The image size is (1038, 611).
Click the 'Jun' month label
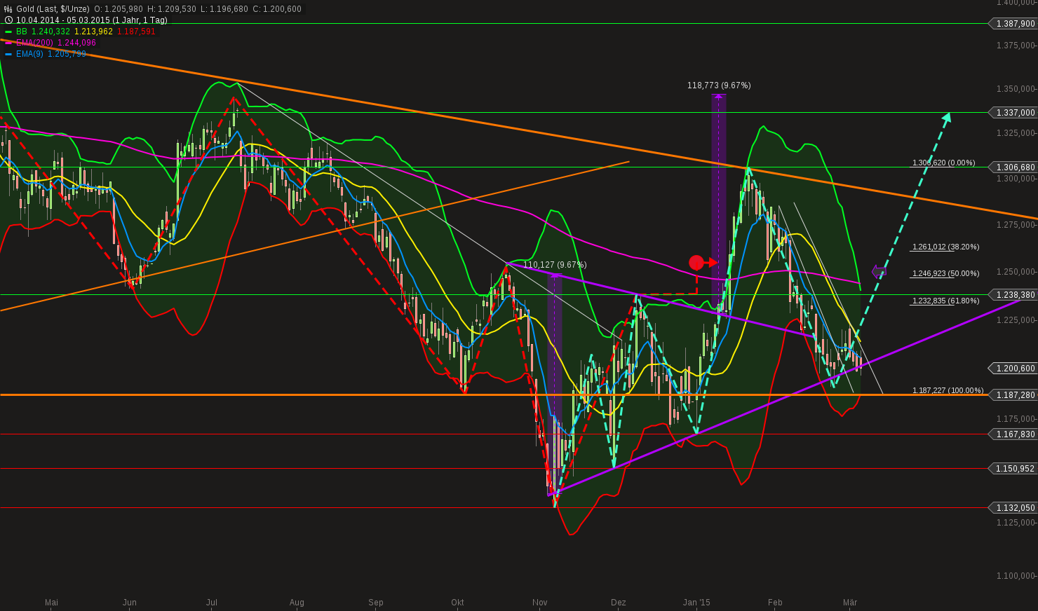point(130,603)
